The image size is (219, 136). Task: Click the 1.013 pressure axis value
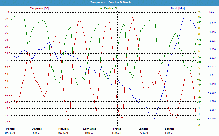tap(213, 58)
